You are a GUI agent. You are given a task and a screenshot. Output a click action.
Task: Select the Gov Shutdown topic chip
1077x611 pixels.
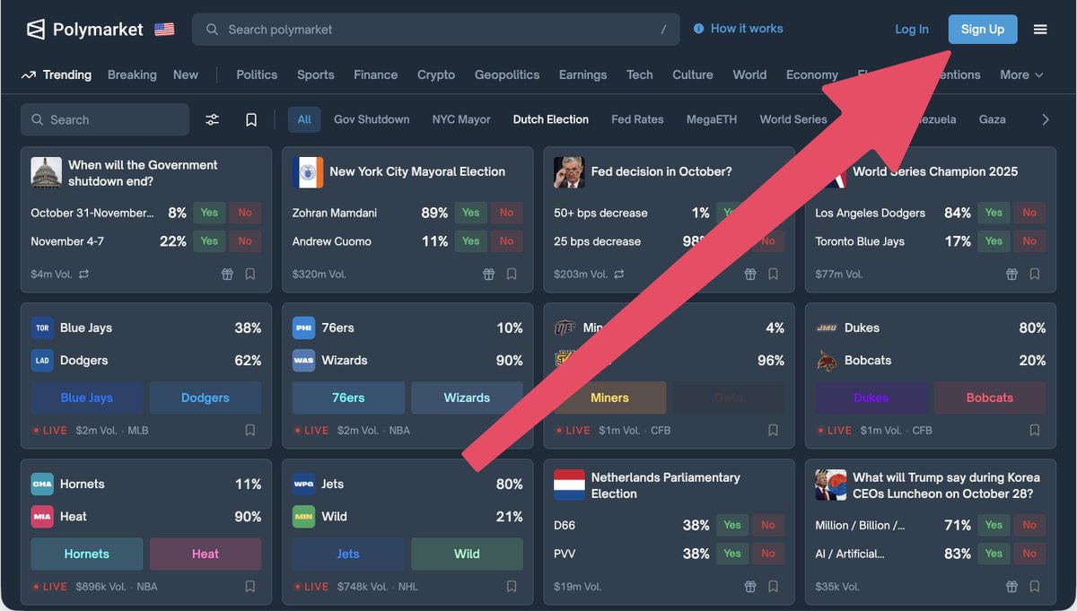pyautogui.click(x=372, y=119)
